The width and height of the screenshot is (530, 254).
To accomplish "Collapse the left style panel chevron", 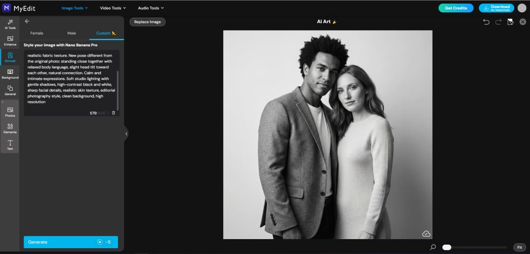I will click(x=126, y=133).
